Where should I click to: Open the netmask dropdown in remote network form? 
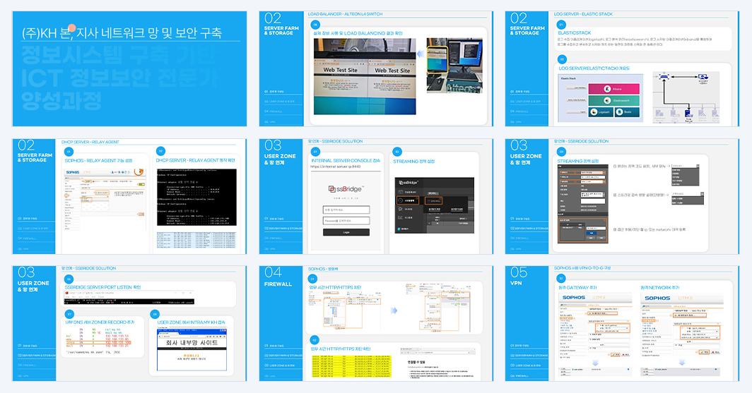coord(705,337)
